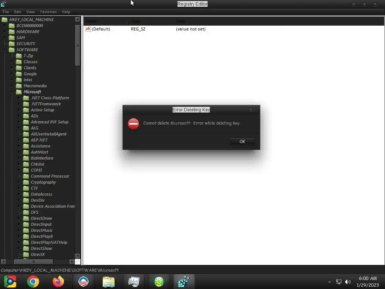
Task: Select the ADs key
Action: tap(34, 116)
